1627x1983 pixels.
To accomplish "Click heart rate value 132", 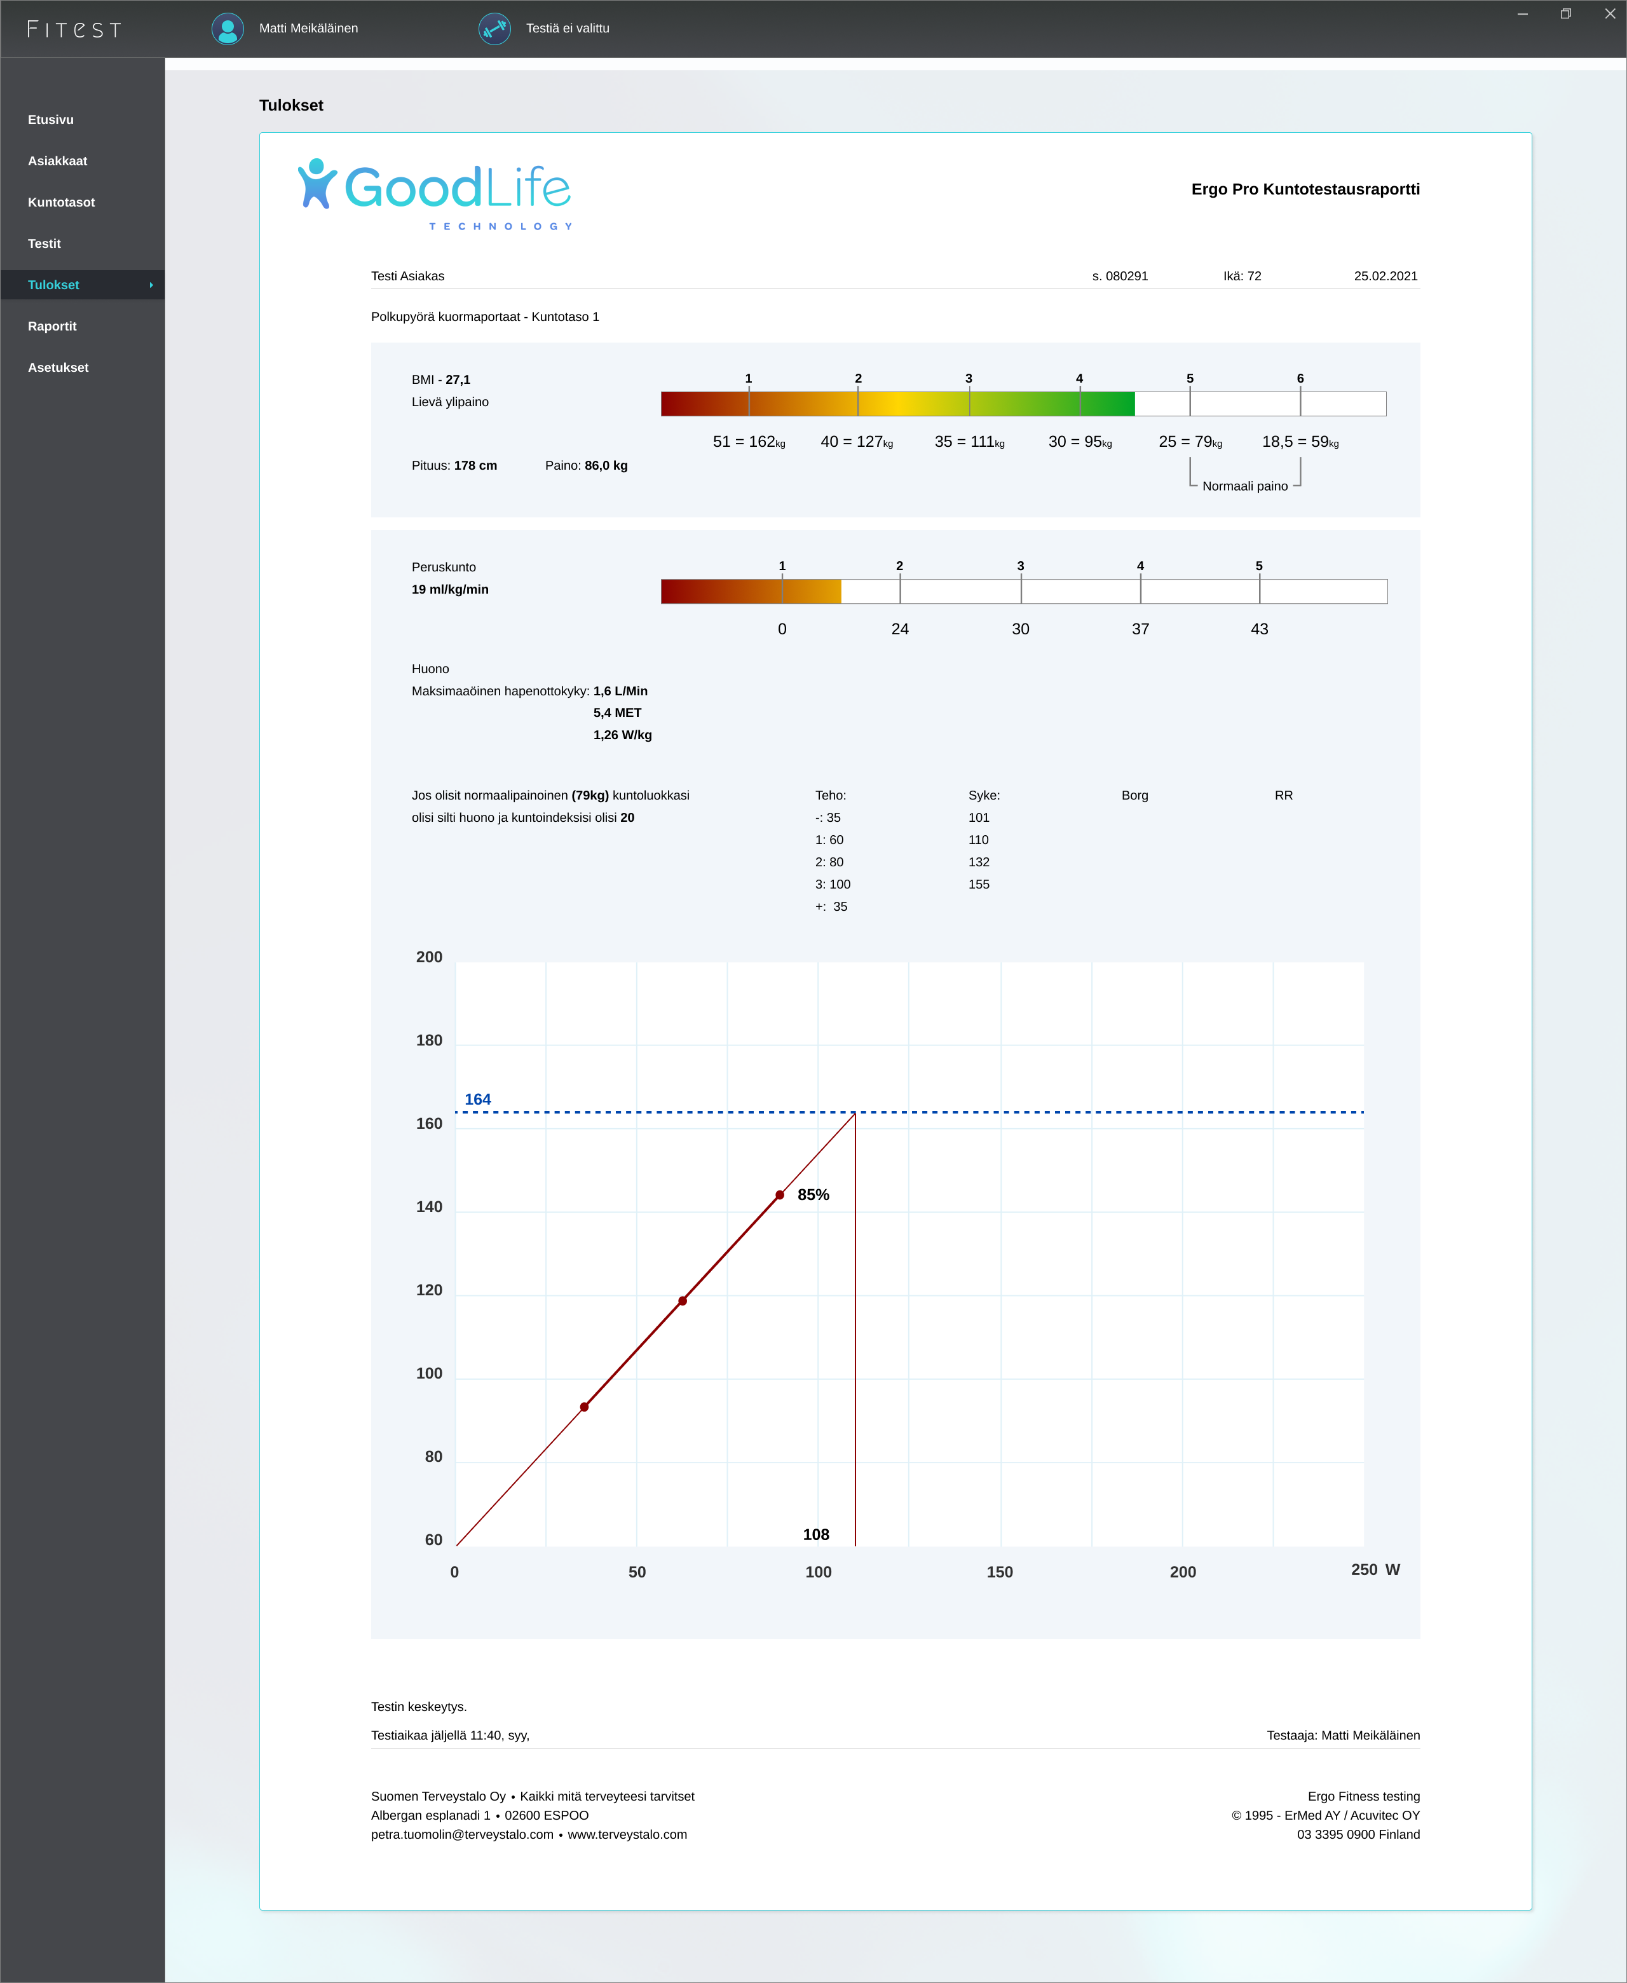I will pos(979,861).
